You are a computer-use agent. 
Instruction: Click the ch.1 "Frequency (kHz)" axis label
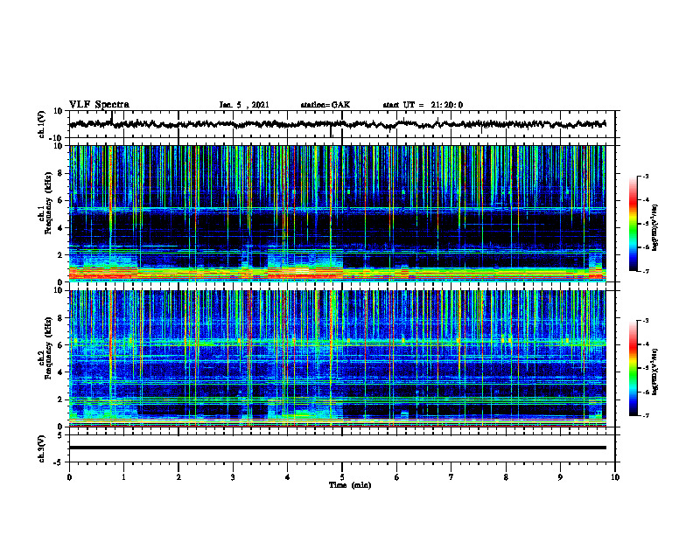pos(49,204)
